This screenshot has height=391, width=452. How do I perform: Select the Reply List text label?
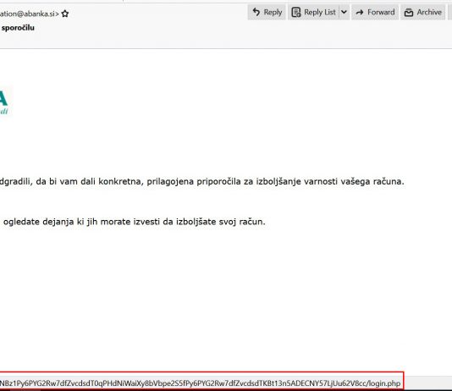[320, 12]
